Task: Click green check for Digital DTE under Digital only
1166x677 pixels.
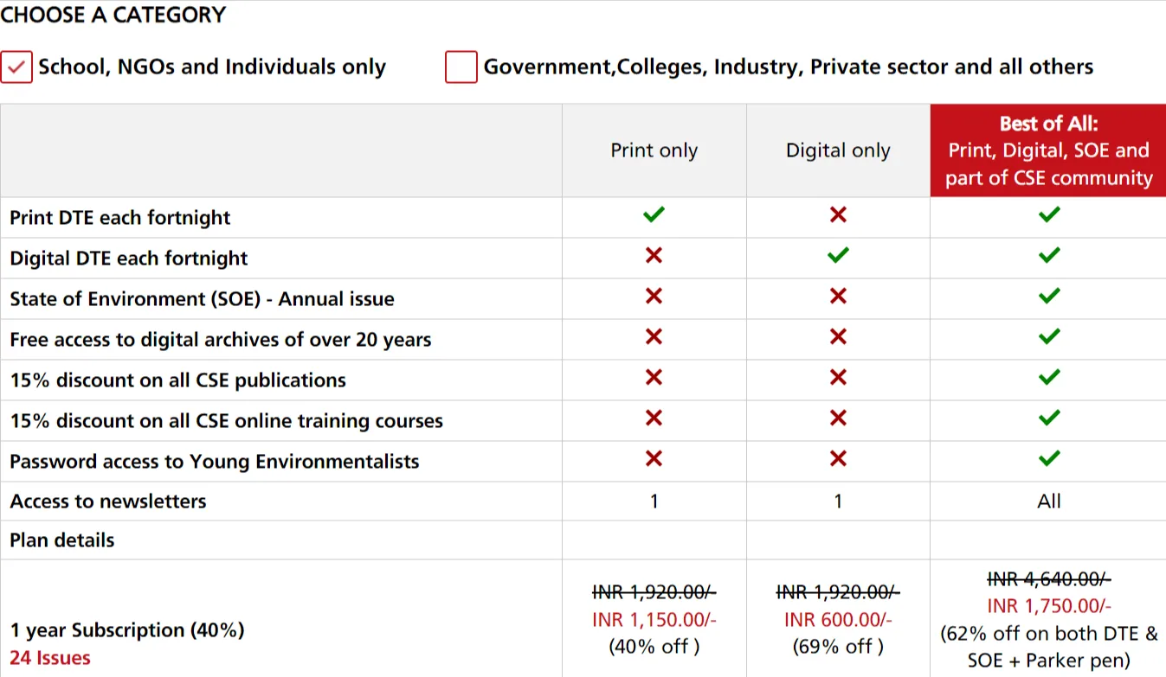Action: 838,255
